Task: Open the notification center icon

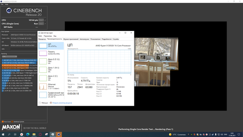Action: pos(239,135)
